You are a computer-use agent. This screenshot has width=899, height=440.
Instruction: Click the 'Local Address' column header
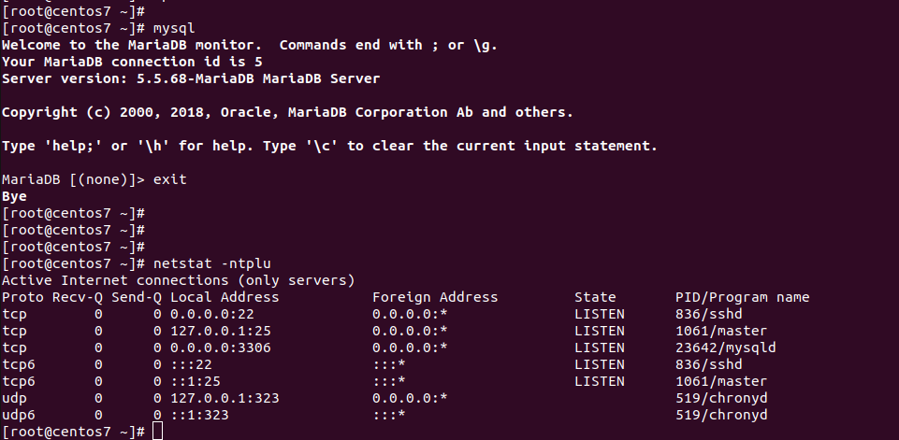225,297
